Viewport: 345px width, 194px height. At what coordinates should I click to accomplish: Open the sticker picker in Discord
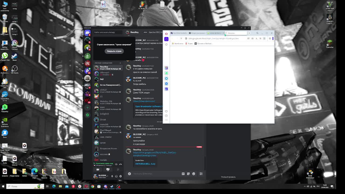click(x=188, y=174)
